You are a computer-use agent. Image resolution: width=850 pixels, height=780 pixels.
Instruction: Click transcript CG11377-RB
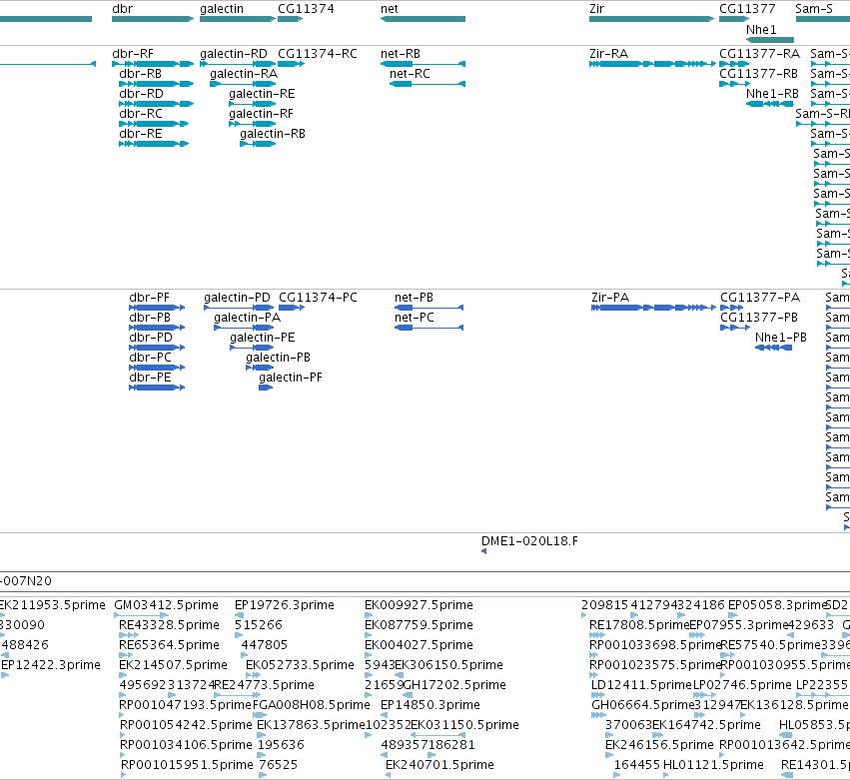point(759,74)
